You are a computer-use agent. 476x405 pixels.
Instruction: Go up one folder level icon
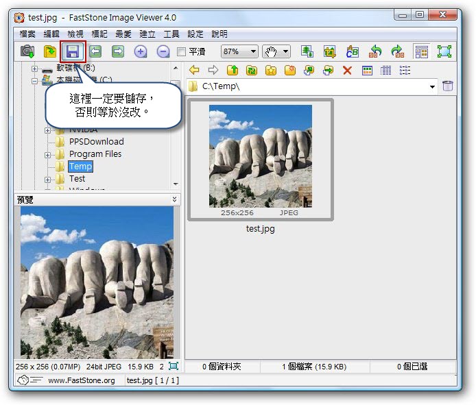coord(233,71)
